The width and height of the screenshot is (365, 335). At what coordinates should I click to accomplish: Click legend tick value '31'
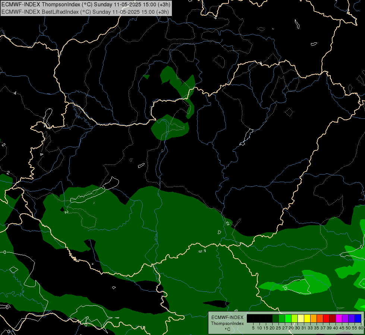(304, 328)
